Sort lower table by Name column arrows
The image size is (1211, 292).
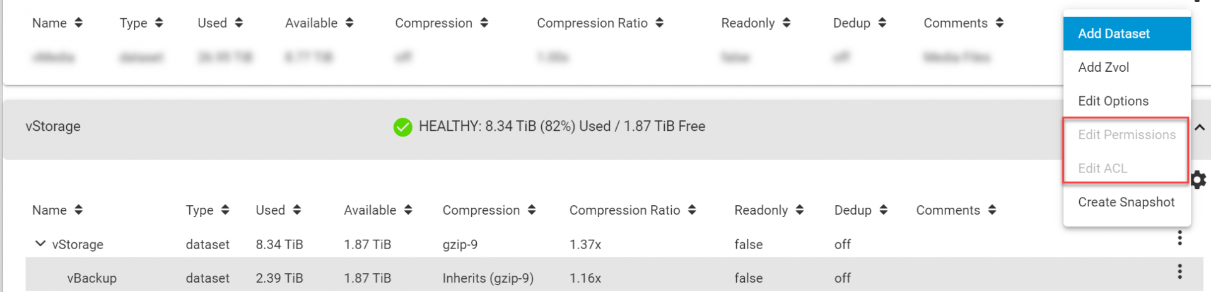[78, 210]
